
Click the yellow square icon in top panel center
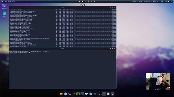[x=94, y=2]
